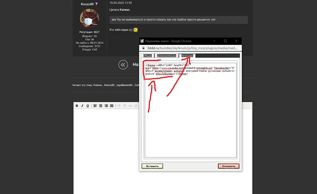Align text right in editor toolbar
317x194 pixels.
pos(106,106)
